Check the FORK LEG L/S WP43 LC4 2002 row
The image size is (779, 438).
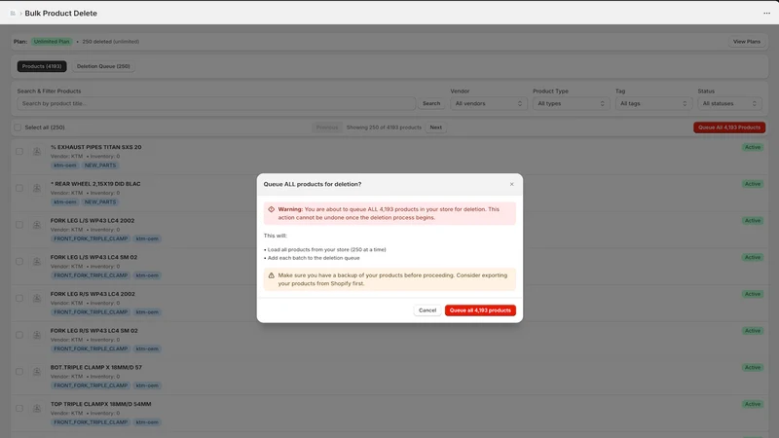pos(19,225)
